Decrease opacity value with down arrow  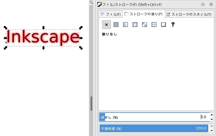(212, 131)
